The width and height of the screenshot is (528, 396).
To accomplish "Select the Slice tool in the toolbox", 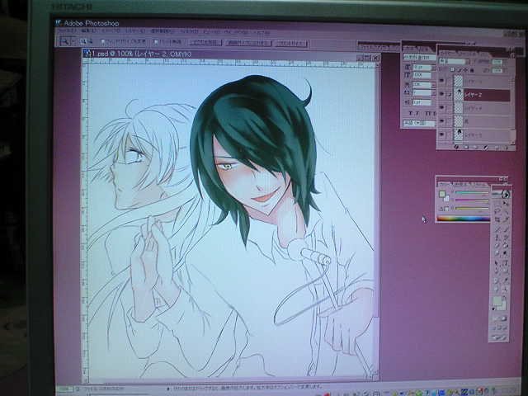I will pyautogui.click(x=506, y=219).
